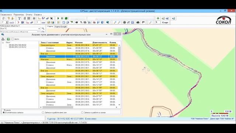Click the table horizontal scrollbar thumb
236x133 pixels.
[58, 107]
